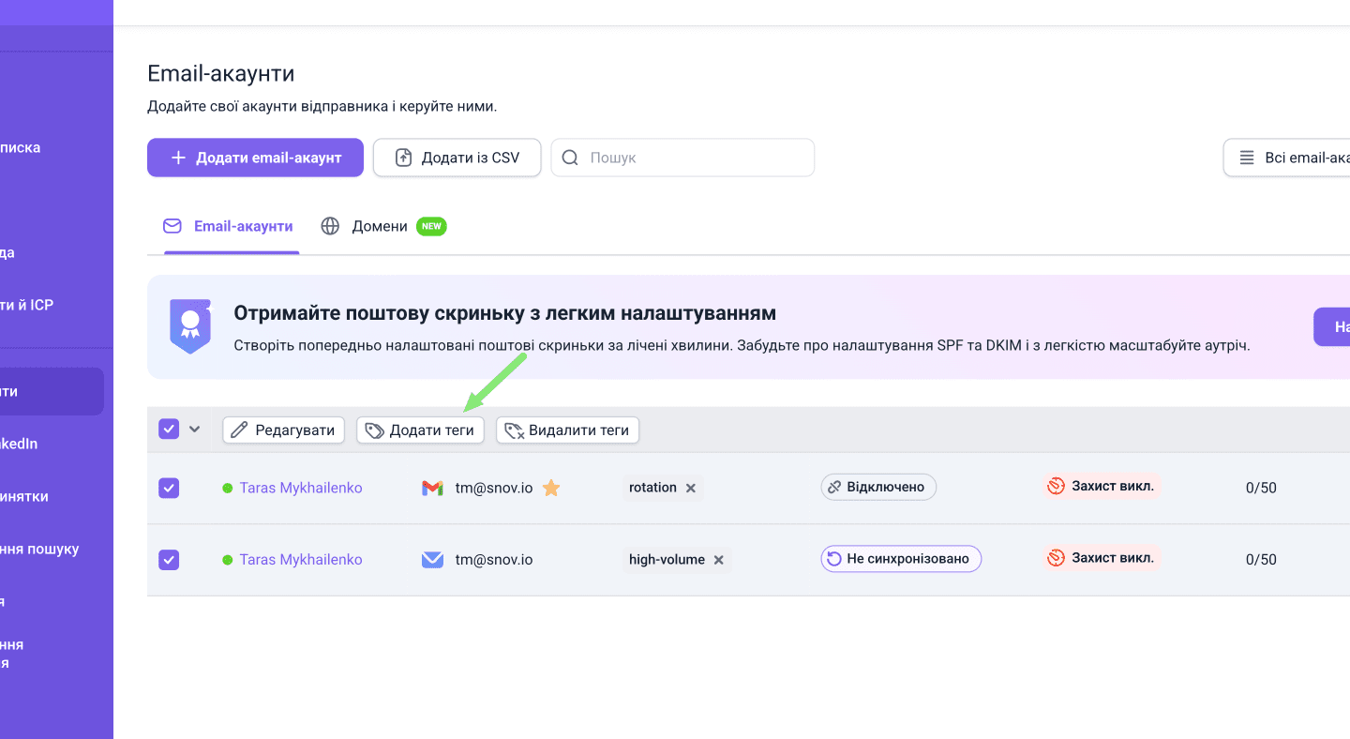Click the "Додати email-акаунт" button
The image size is (1350, 739).
point(255,158)
